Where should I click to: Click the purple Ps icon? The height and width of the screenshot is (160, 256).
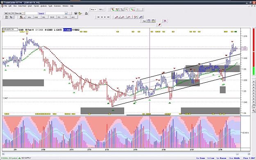[165, 21]
